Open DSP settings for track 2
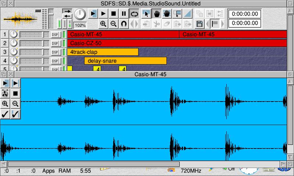The height and width of the screenshot is (176, 294). tap(55, 43)
